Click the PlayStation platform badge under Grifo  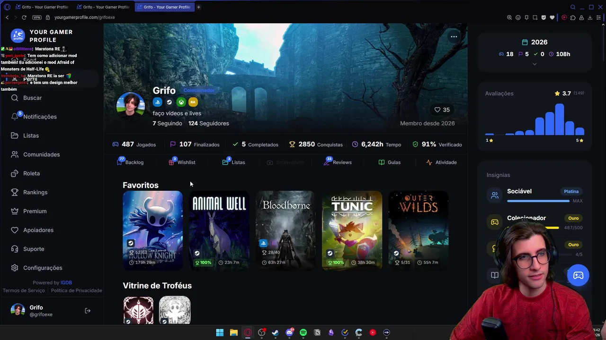(158, 102)
